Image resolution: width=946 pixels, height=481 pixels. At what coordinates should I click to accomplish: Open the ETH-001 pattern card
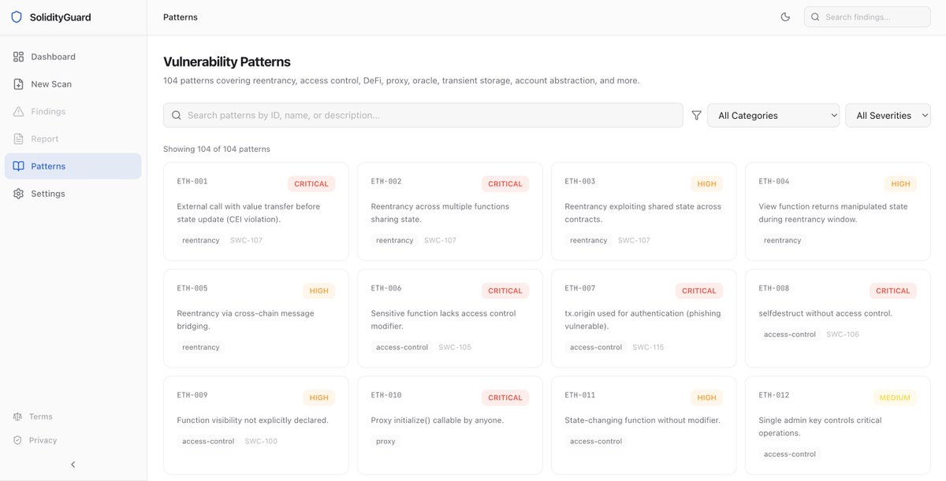click(256, 211)
